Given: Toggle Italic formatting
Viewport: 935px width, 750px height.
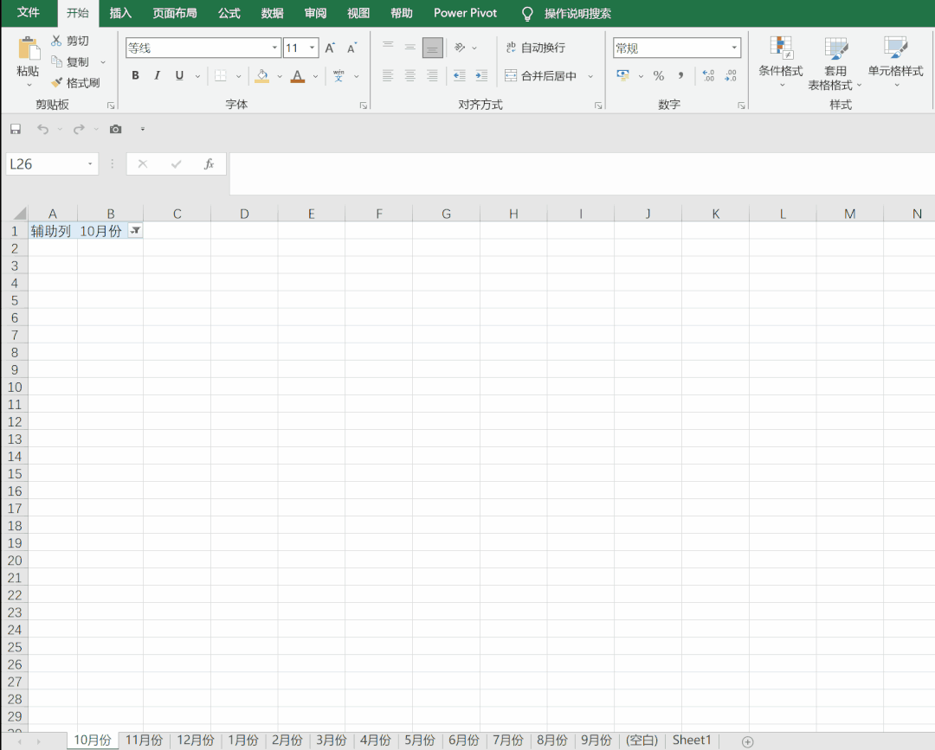Looking at the screenshot, I should tap(157, 75).
